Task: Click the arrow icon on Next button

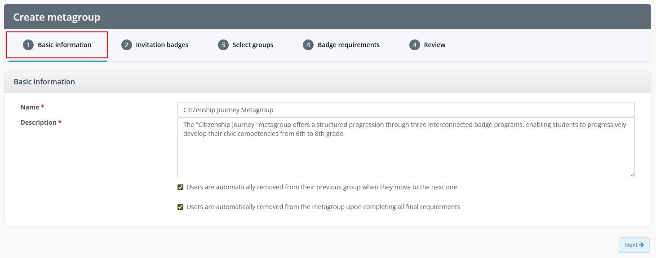Action: coord(642,245)
